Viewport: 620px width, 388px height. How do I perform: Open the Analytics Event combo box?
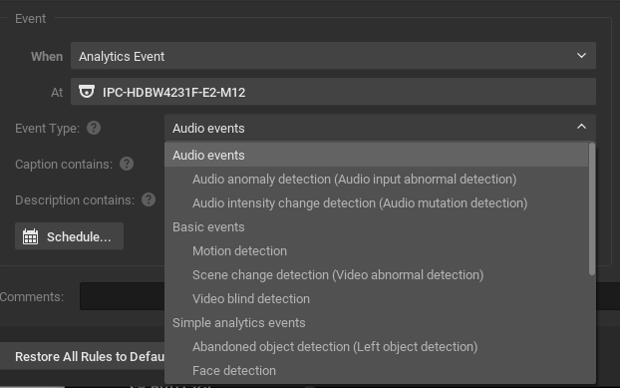(333, 56)
